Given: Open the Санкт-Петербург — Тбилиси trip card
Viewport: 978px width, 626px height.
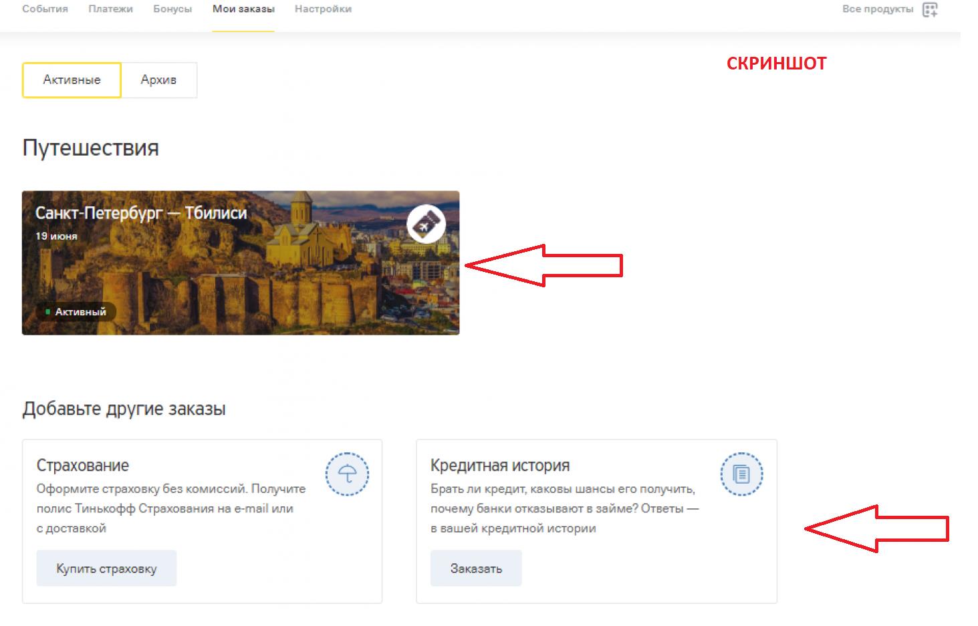Looking at the screenshot, I should click(x=241, y=263).
